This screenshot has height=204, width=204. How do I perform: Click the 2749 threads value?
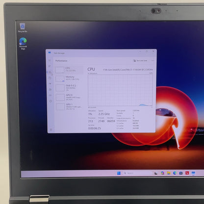click(102, 121)
